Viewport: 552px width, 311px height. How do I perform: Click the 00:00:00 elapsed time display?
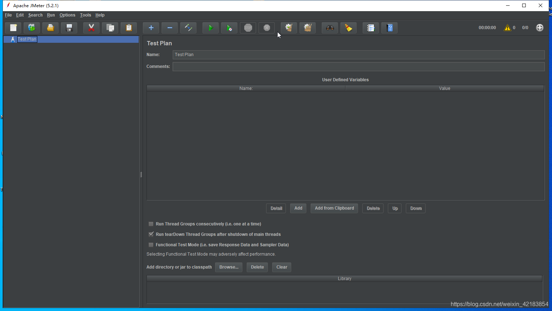point(487,28)
